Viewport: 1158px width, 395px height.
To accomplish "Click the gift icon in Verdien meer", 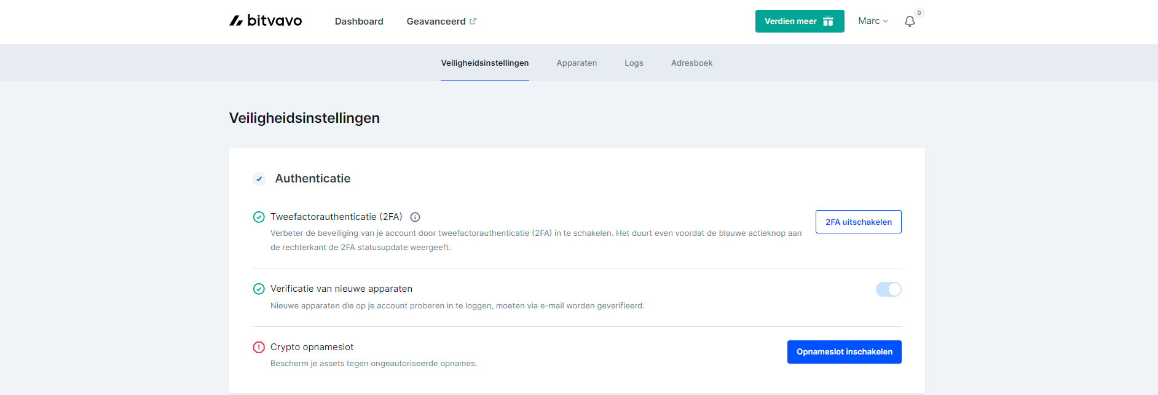I will (828, 22).
